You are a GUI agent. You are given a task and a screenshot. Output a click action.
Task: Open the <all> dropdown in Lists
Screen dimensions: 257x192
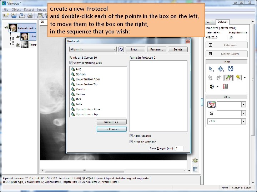point(243,121)
